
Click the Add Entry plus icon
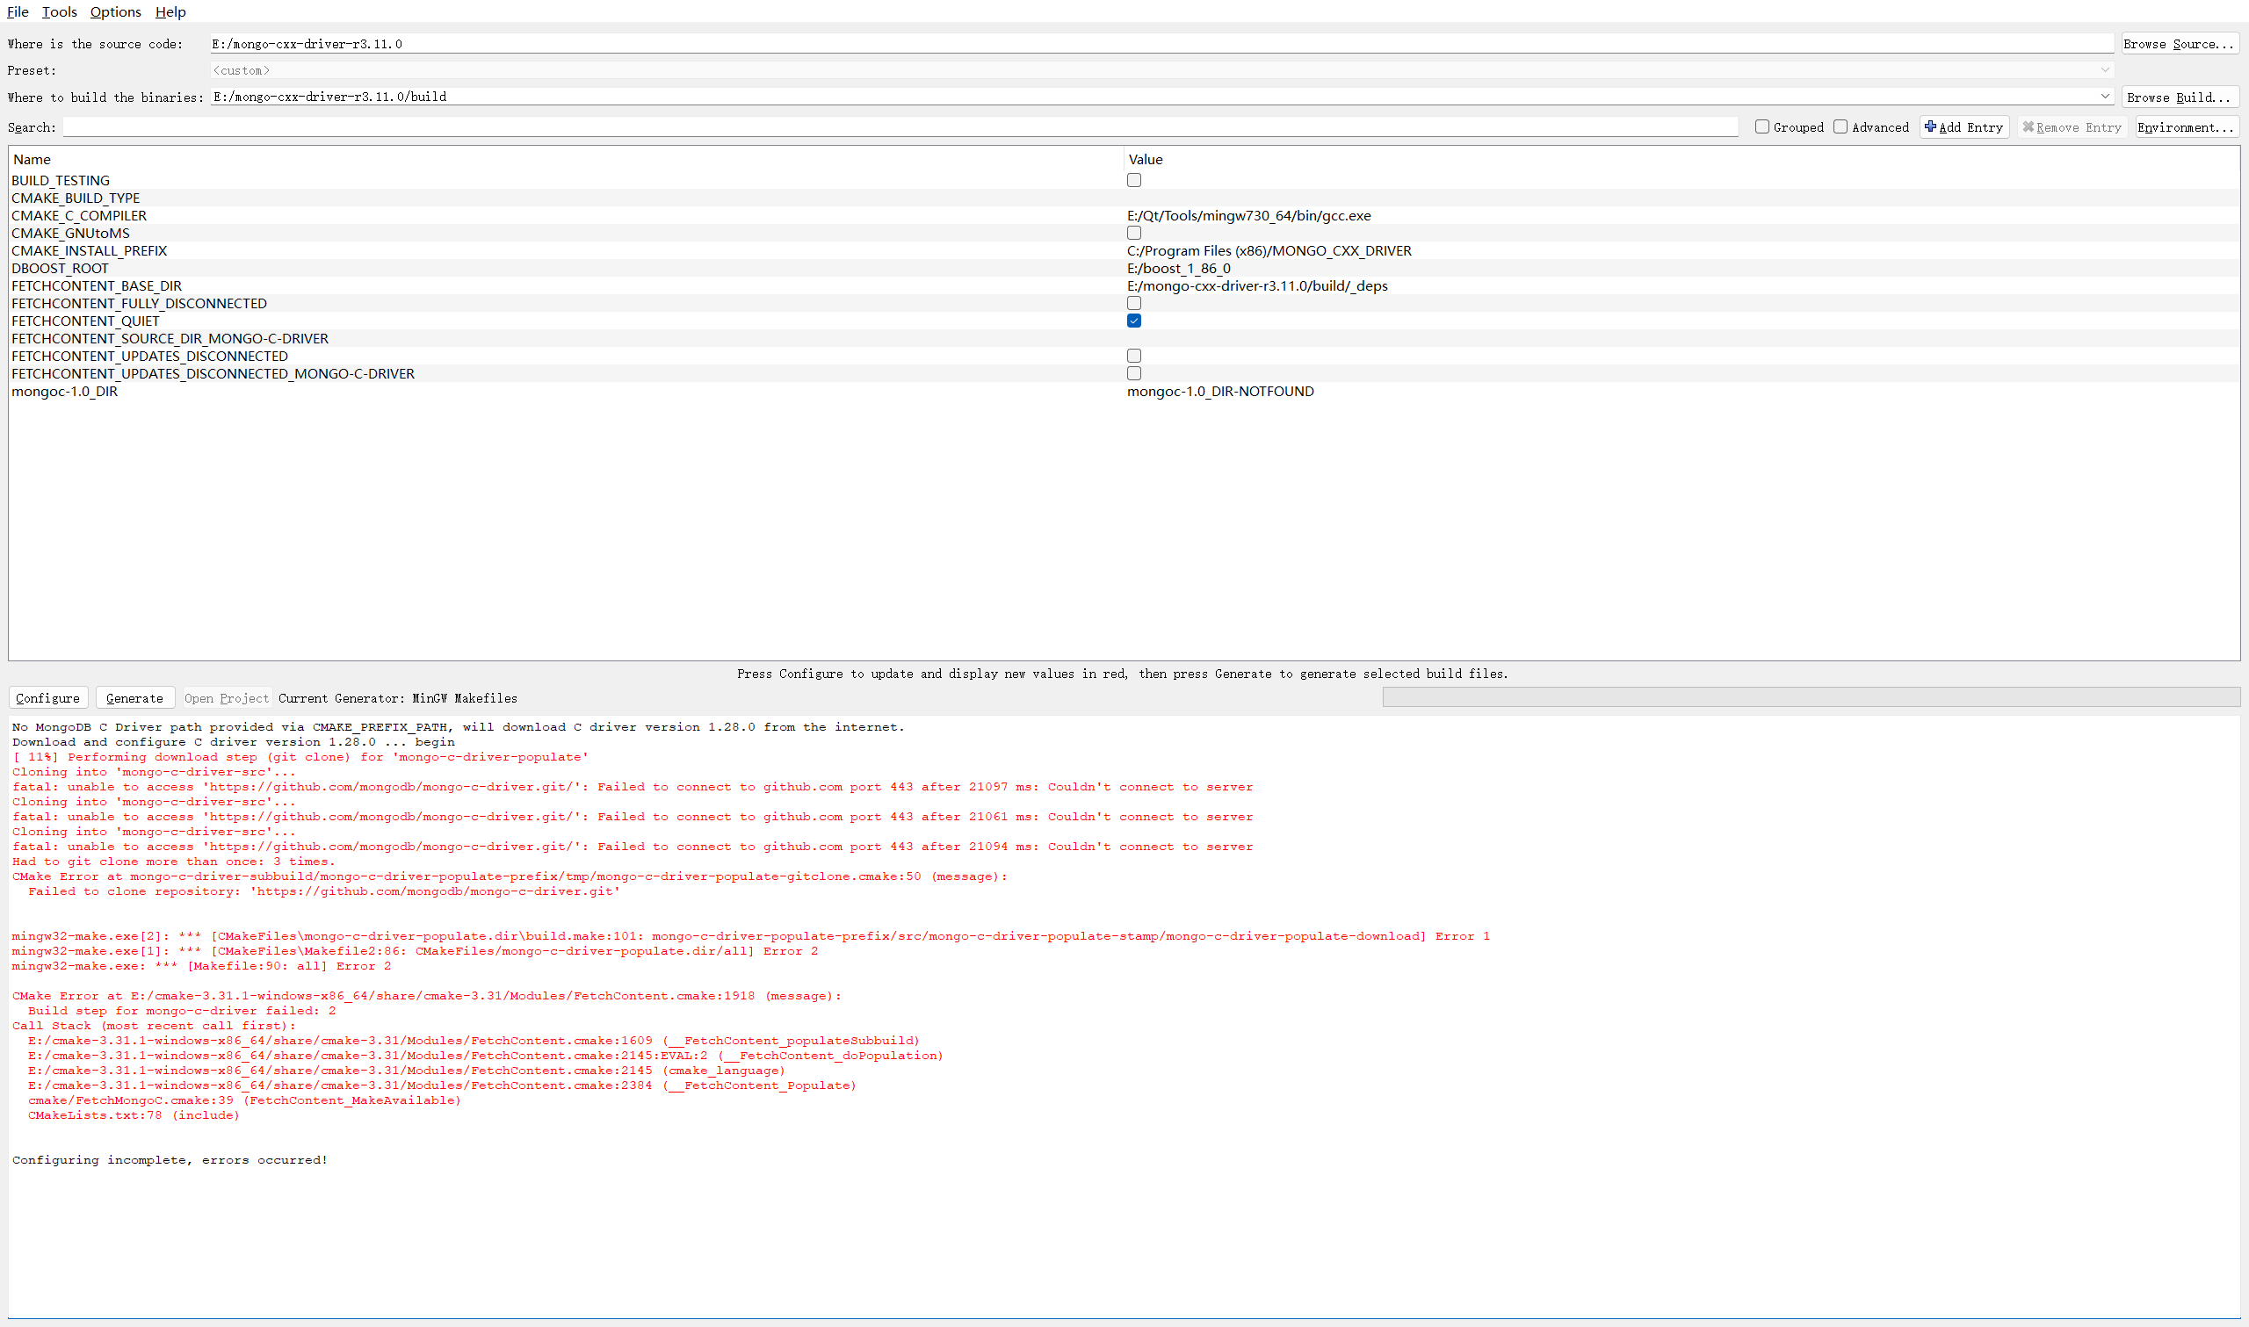click(1930, 127)
